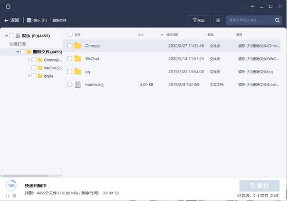287x201 pixels.
Task: Sort by 修改日期 column header
Action: tap(172, 34)
